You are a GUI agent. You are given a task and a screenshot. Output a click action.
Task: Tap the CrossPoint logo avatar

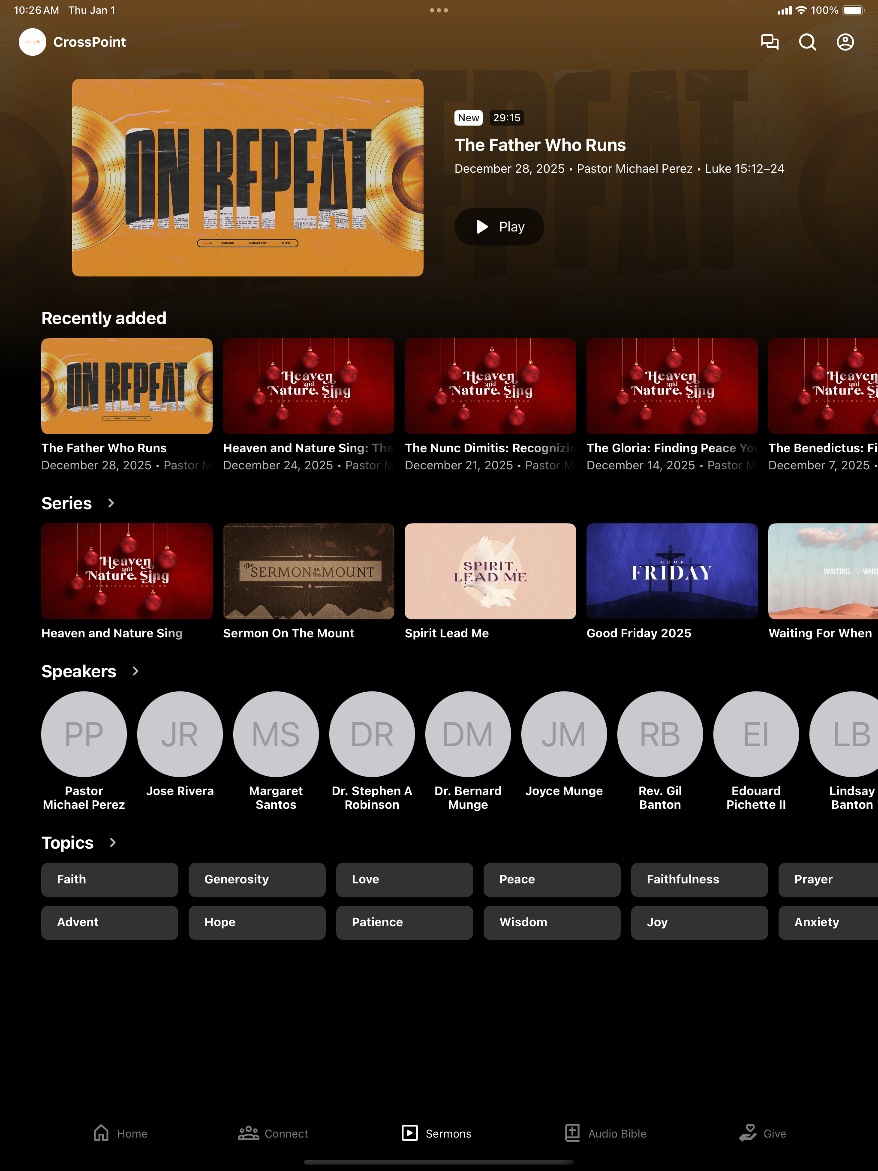[32, 42]
